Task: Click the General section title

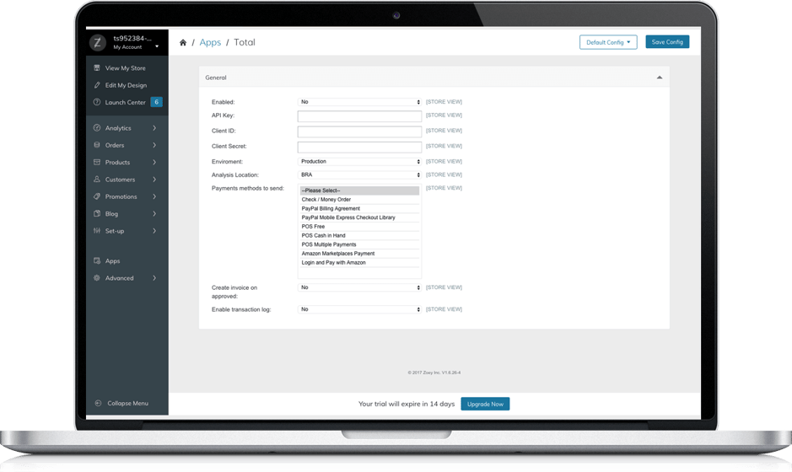Action: point(216,78)
